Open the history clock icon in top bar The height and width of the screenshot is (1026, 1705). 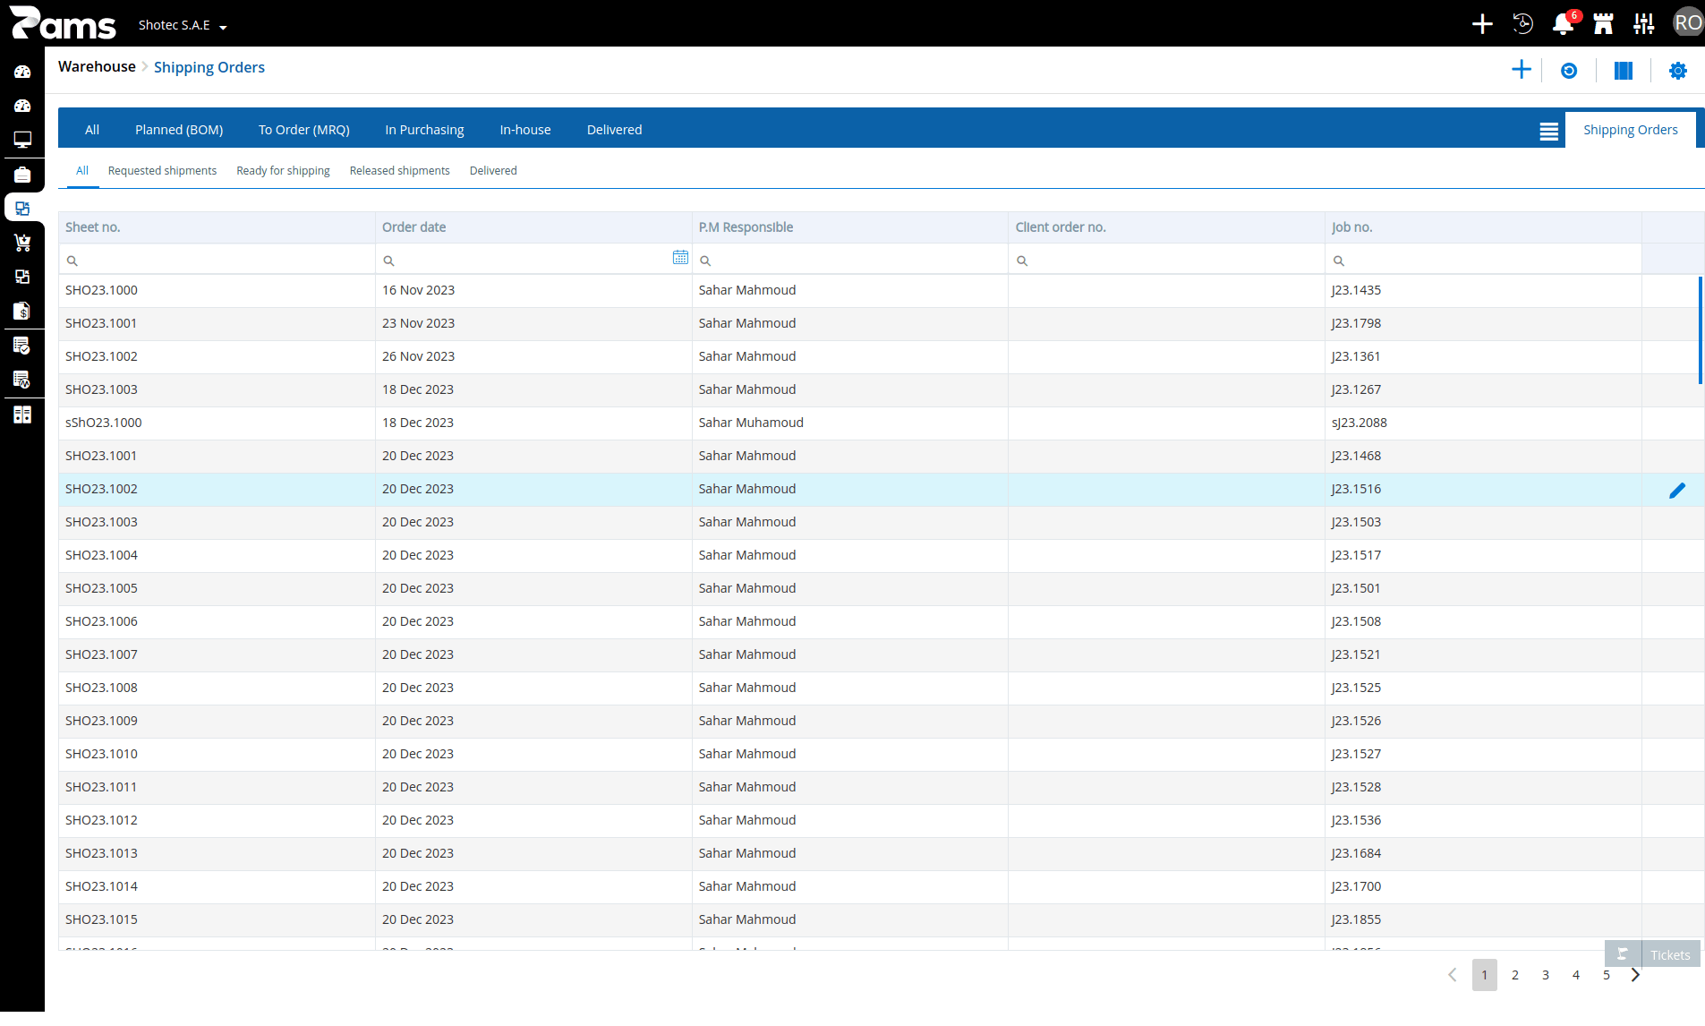1522,24
